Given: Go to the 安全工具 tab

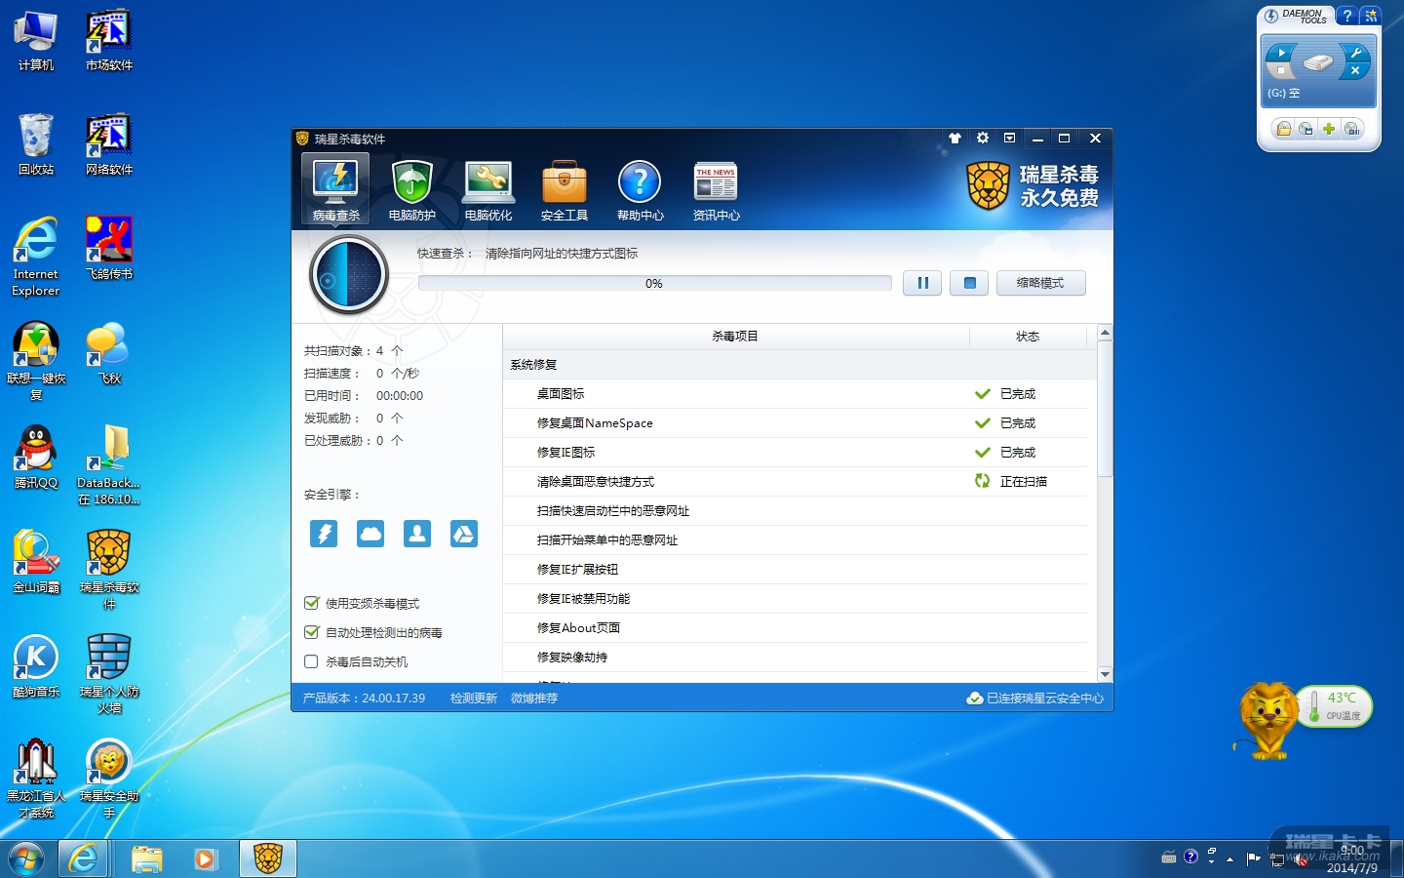Looking at the screenshot, I should (x=565, y=189).
